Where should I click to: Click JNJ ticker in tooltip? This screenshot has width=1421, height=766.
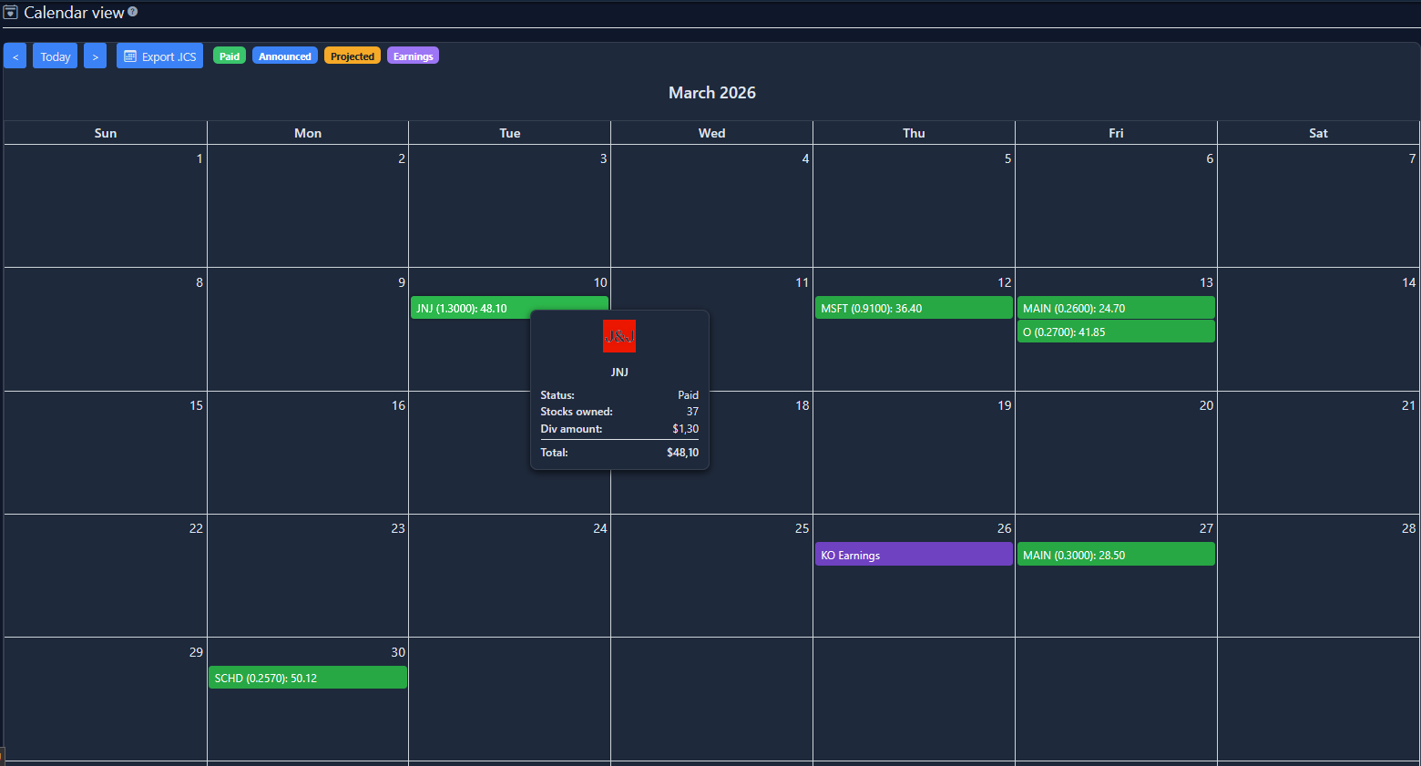point(619,372)
